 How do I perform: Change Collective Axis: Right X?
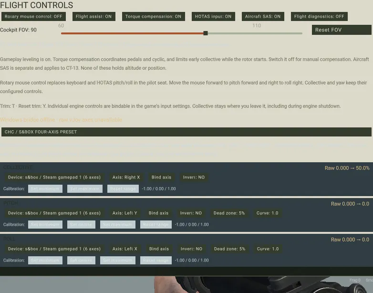[126, 178]
